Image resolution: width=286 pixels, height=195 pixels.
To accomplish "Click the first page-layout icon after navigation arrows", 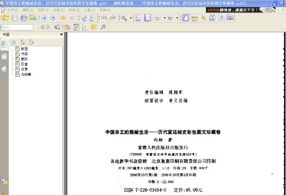I will [84, 18].
